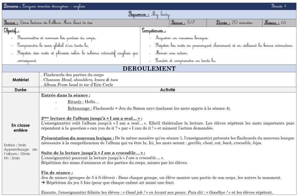This screenshot has height=196, width=298.
Task: Click the "En classe entière" label
Action: pyautogui.click(x=20, y=128)
